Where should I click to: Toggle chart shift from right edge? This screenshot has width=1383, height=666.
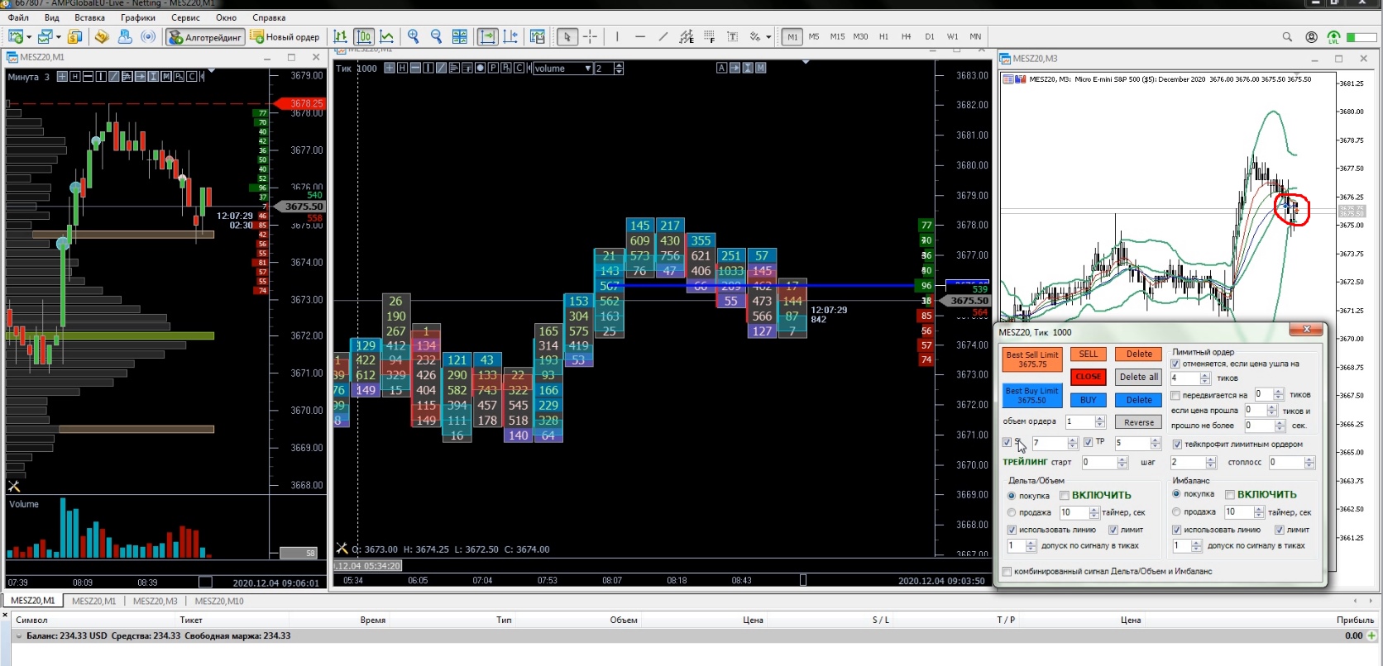[x=511, y=36]
